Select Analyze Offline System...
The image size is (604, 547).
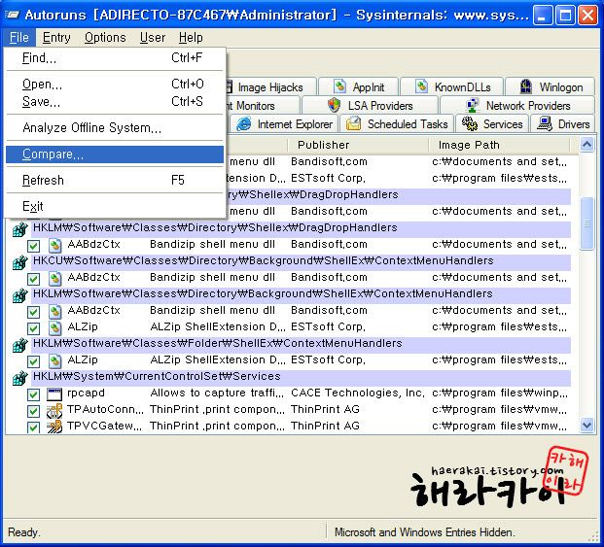pyautogui.click(x=115, y=127)
